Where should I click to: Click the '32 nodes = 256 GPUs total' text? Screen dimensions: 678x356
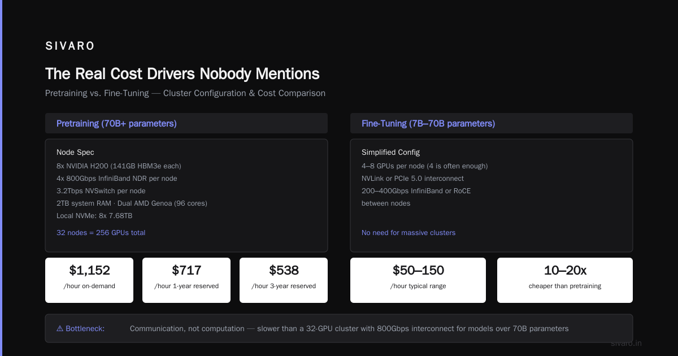[x=101, y=233]
